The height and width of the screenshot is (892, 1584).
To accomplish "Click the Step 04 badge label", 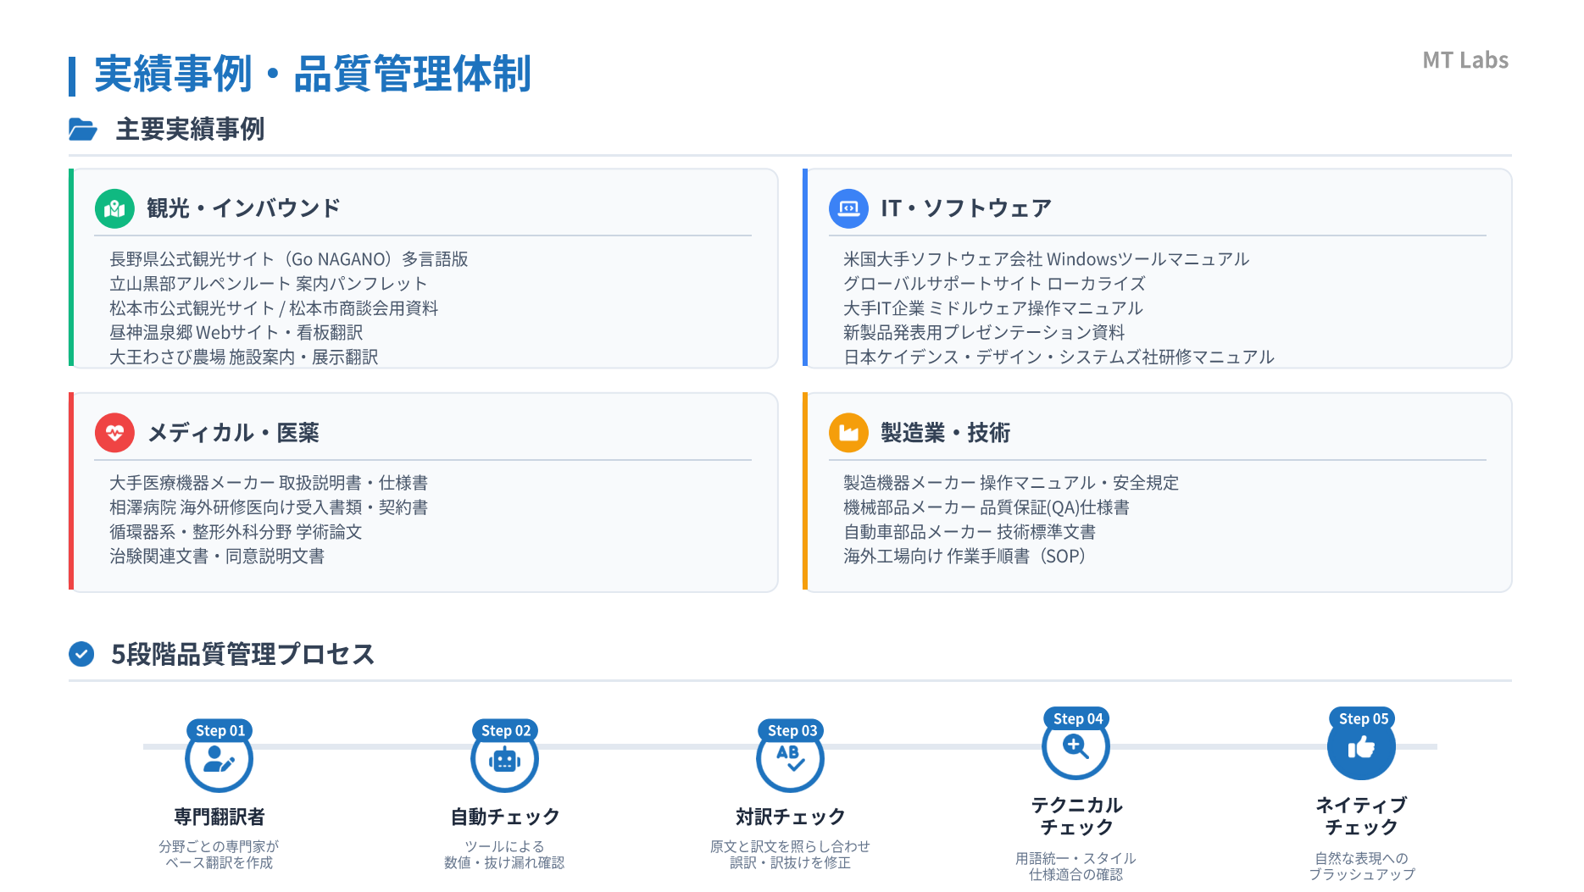I will click(1077, 718).
